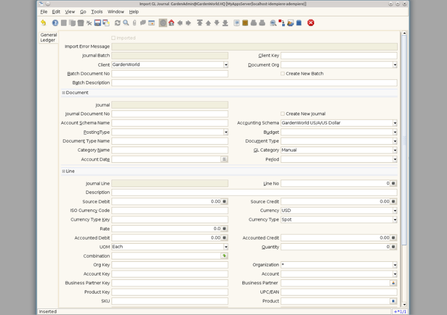This screenshot has width=447, height=315.
Task: Open the PostingType dropdown
Action: pos(226,132)
